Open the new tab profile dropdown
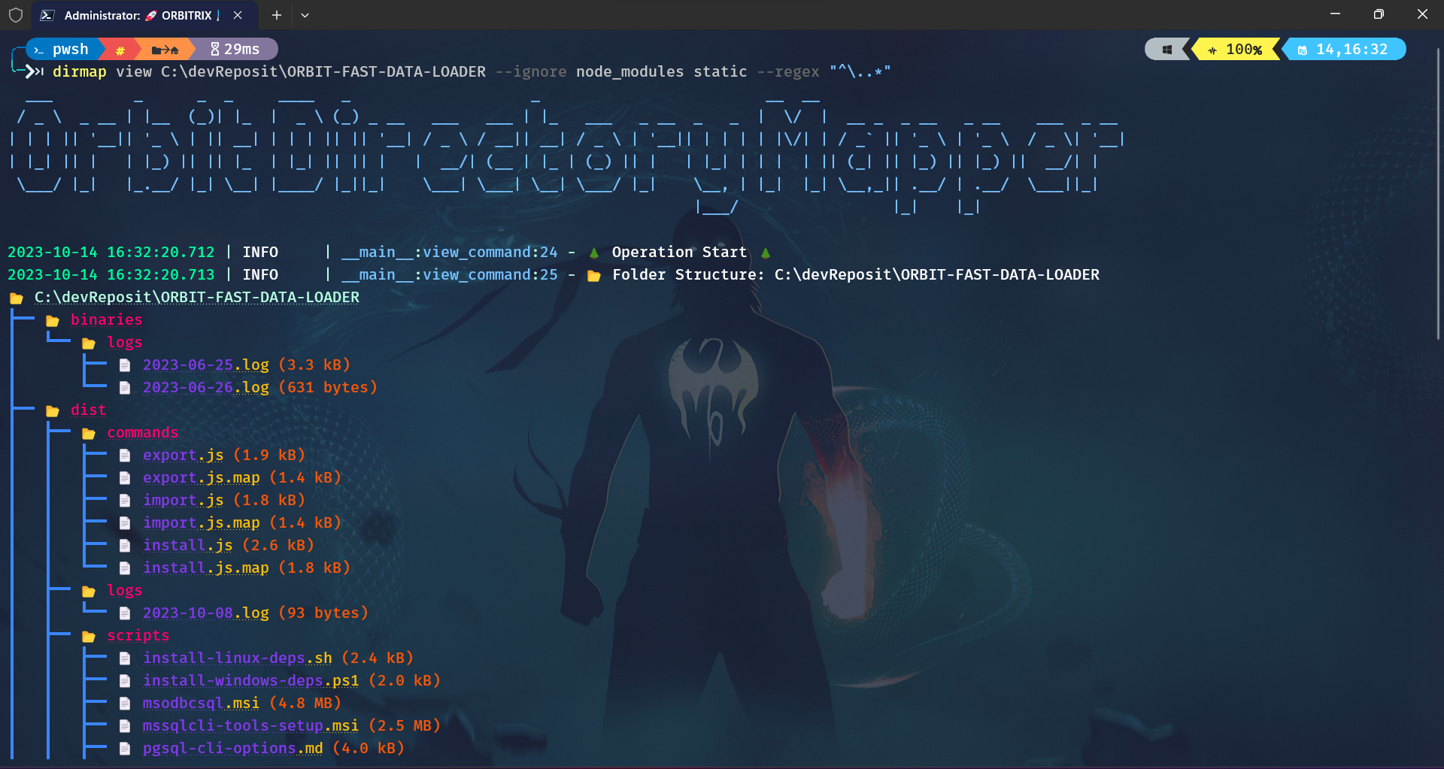The image size is (1444, 769). click(x=305, y=15)
